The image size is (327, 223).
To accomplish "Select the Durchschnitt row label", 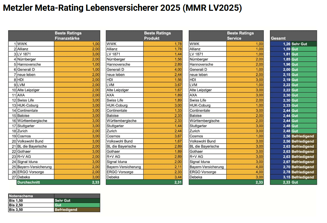I will coord(28,182).
